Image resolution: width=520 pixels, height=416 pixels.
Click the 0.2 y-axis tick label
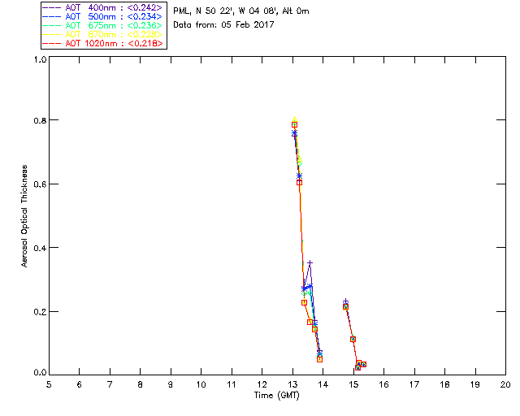(x=40, y=312)
